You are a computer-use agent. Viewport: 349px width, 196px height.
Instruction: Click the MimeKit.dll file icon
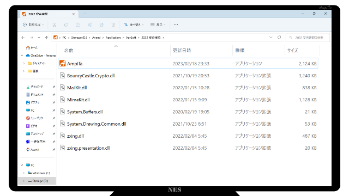[63, 100]
